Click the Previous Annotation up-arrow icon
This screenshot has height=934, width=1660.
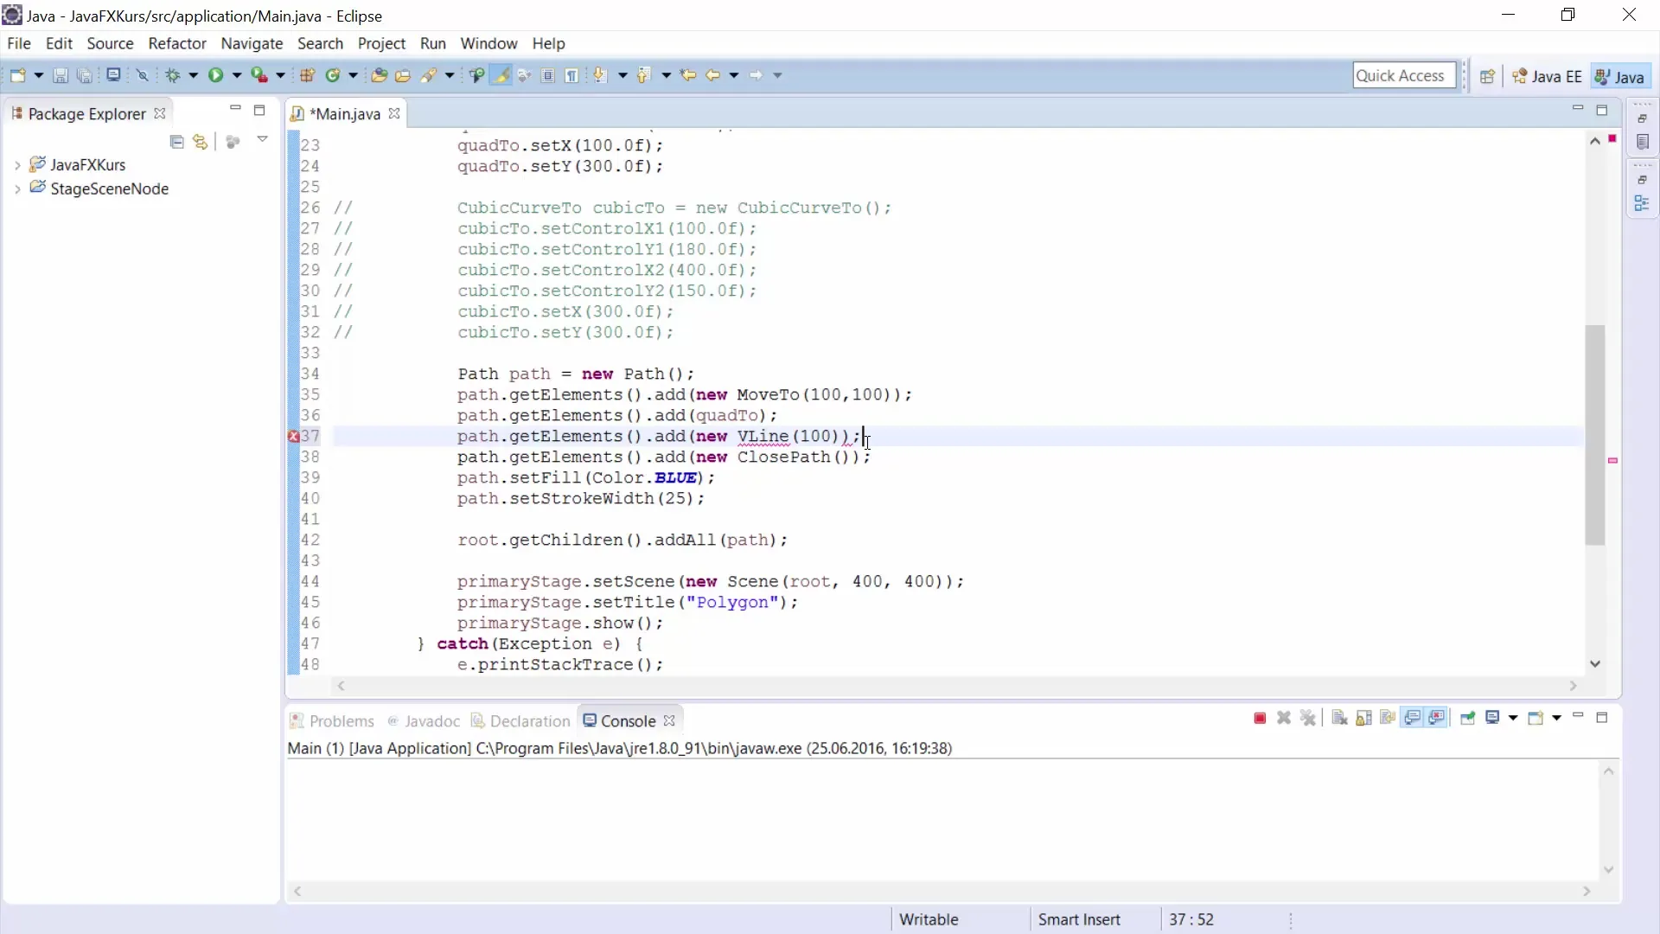click(643, 75)
